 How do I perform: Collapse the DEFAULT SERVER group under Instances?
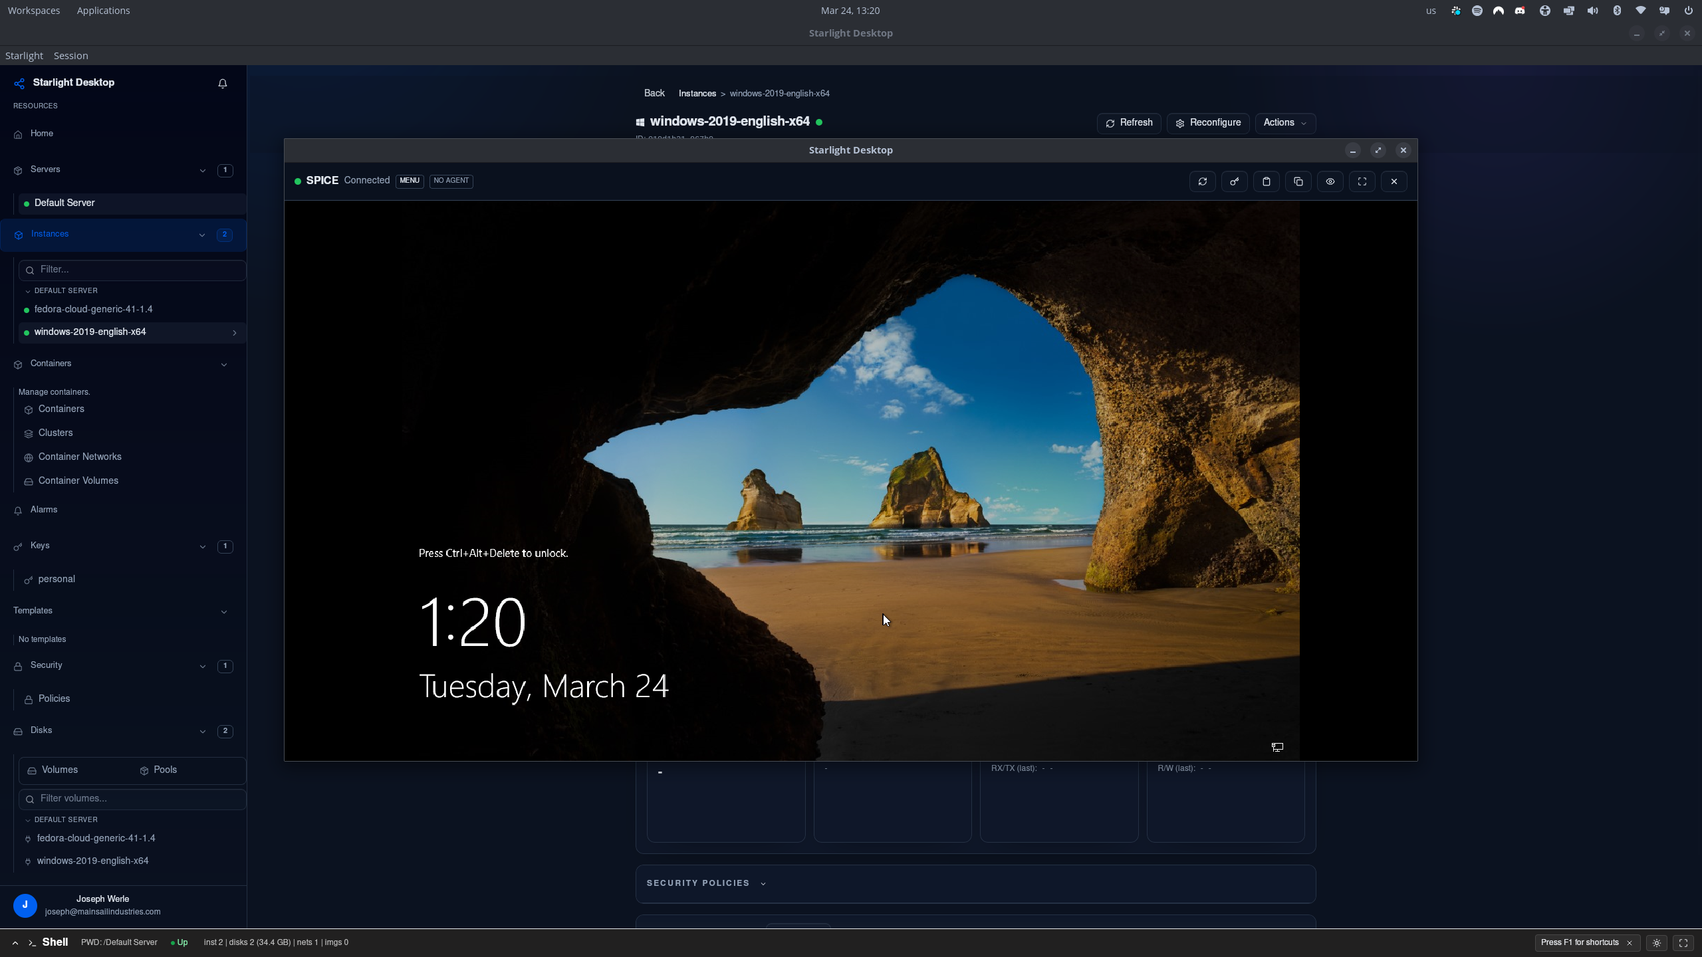pyautogui.click(x=27, y=291)
